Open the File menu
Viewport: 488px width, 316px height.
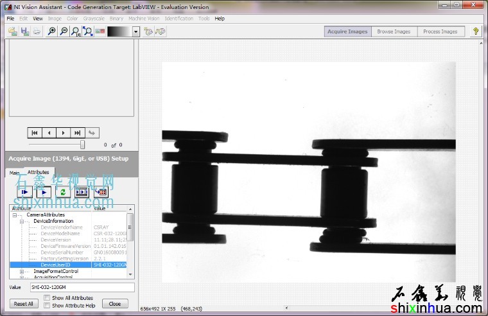[10, 19]
